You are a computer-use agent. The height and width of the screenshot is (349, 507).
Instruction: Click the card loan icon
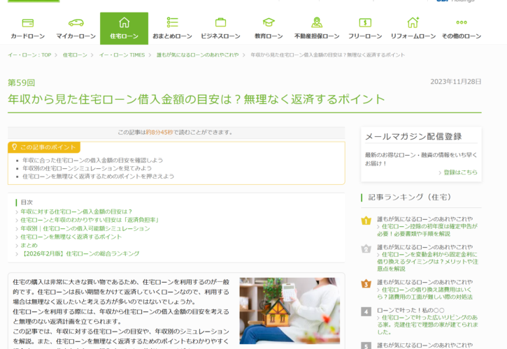(x=28, y=22)
